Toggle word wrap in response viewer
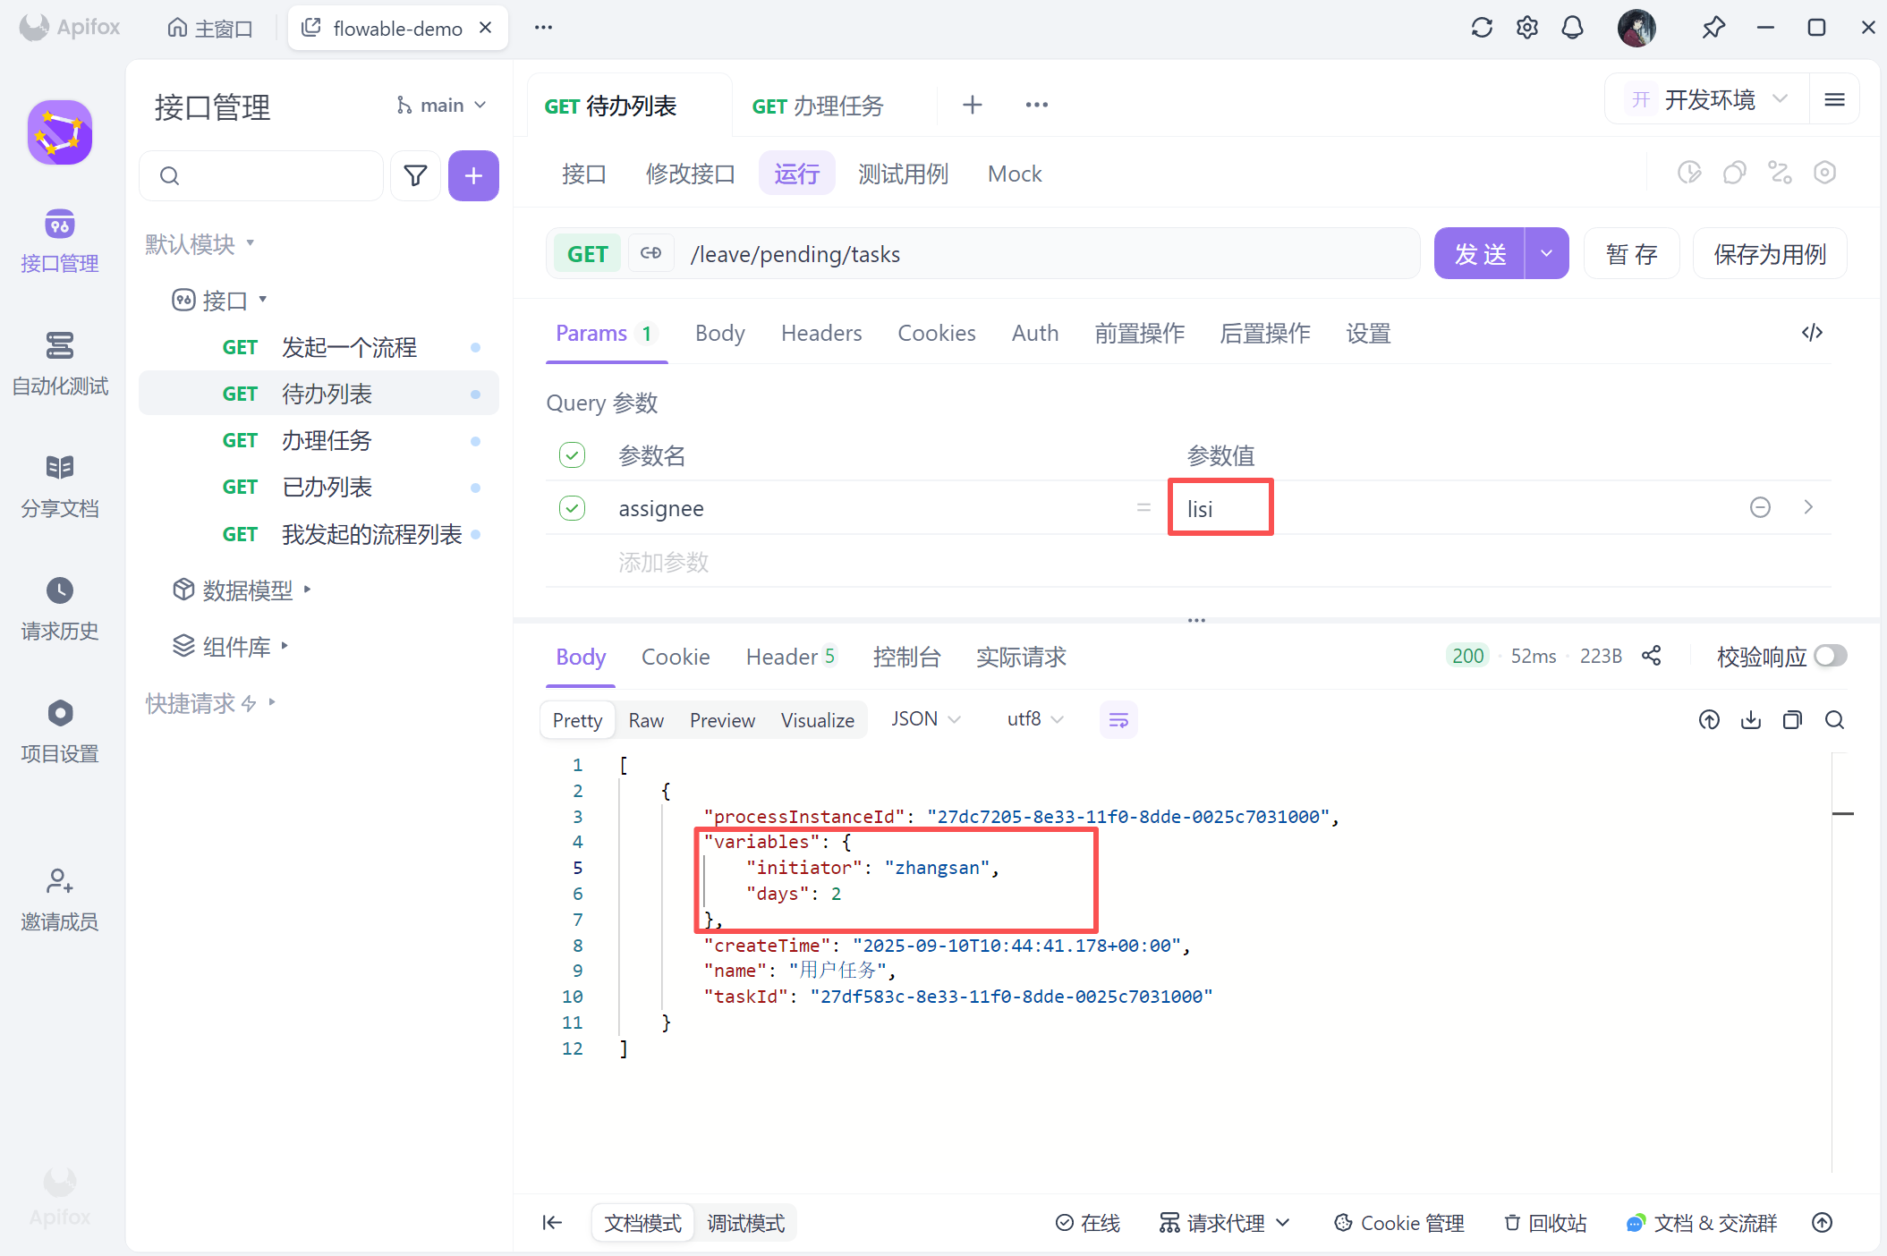 (1118, 720)
